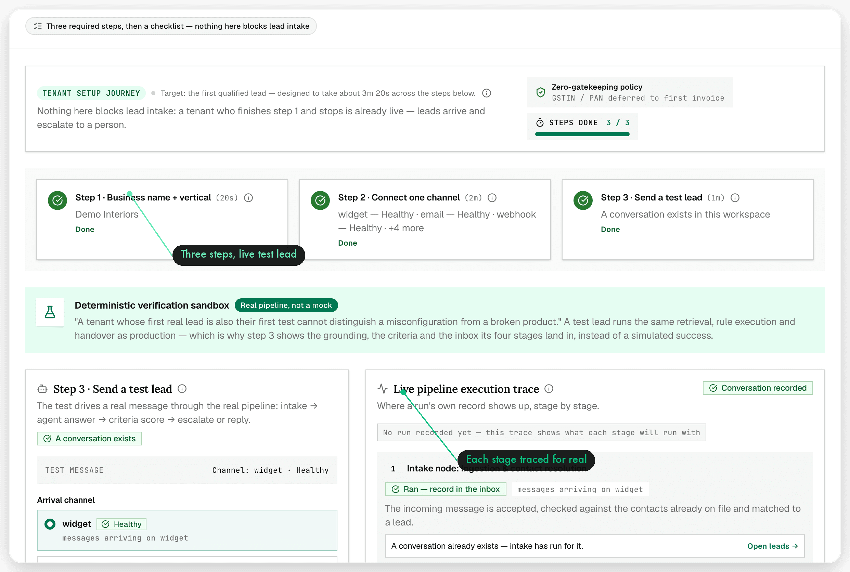Click the flask icon of the verification sandbox
This screenshot has width=850, height=572.
(50, 312)
